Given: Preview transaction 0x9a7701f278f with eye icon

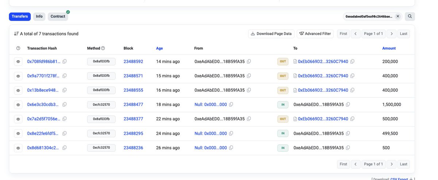Looking at the screenshot, I should [18, 76].
